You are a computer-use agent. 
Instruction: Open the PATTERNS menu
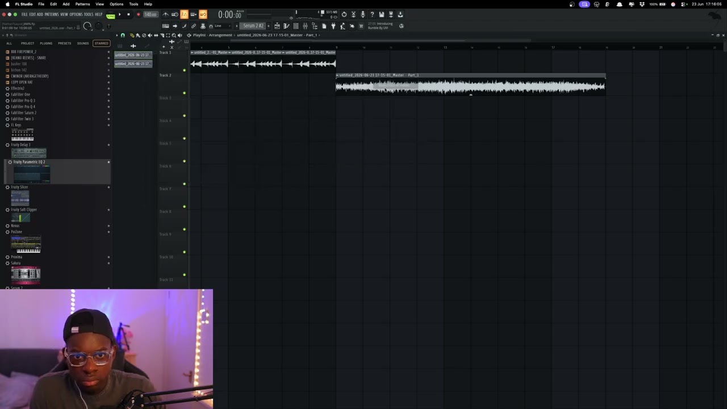tap(51, 14)
